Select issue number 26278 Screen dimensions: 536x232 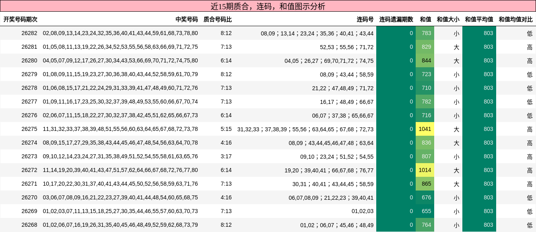click(29, 88)
